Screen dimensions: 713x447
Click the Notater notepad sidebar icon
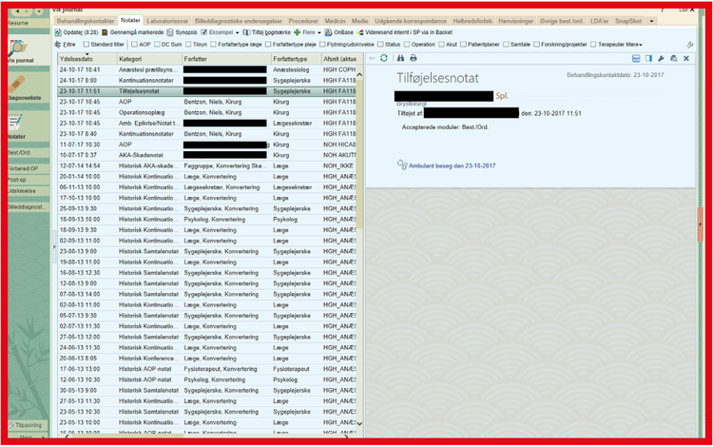[x=17, y=122]
